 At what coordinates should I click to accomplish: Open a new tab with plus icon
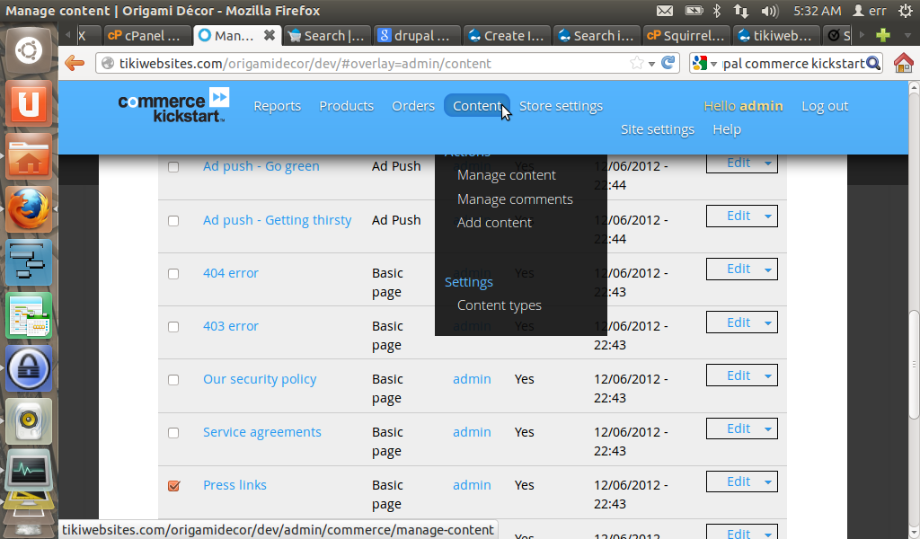pyautogui.click(x=883, y=36)
